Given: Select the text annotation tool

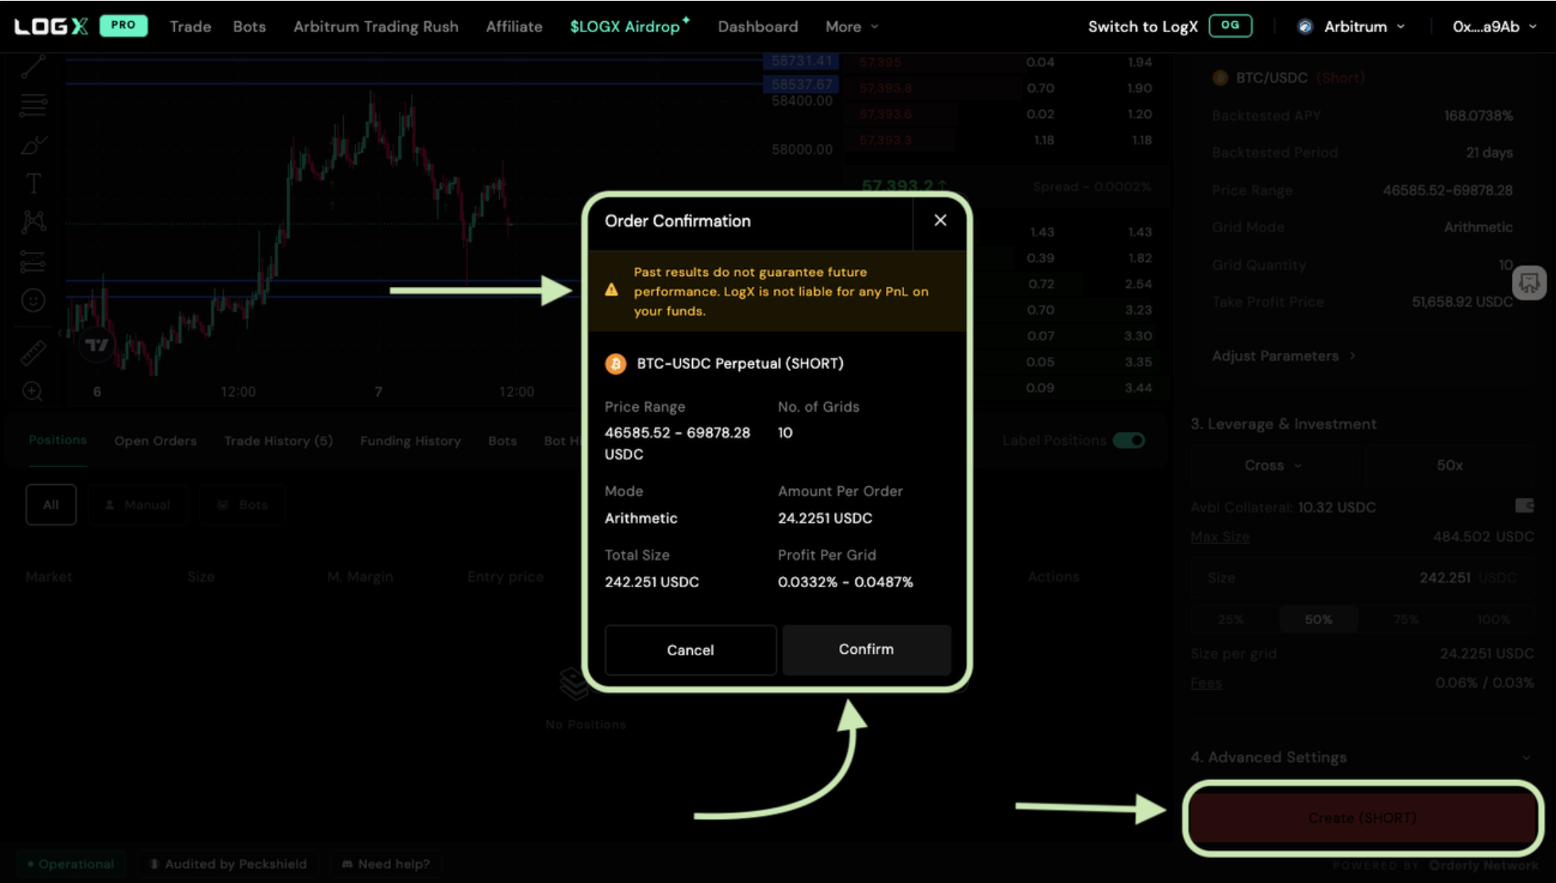Looking at the screenshot, I should point(33,183).
